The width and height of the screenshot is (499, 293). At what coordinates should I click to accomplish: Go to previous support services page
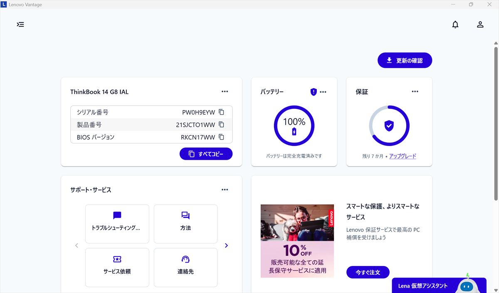pyautogui.click(x=77, y=246)
